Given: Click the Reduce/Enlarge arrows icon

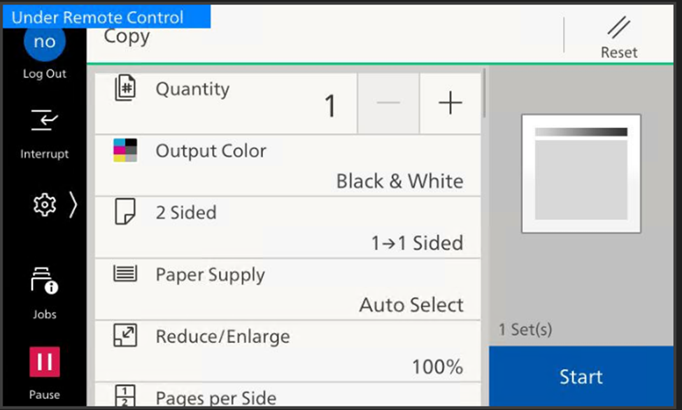Looking at the screenshot, I should pyautogui.click(x=125, y=336).
